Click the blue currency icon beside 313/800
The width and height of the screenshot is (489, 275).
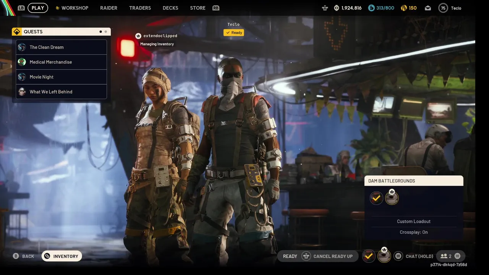371,8
